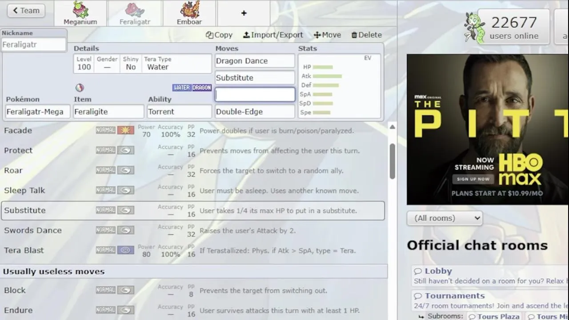The image size is (569, 320).
Task: Click The Pitt HBO Max advertisement
Action: tap(488, 129)
